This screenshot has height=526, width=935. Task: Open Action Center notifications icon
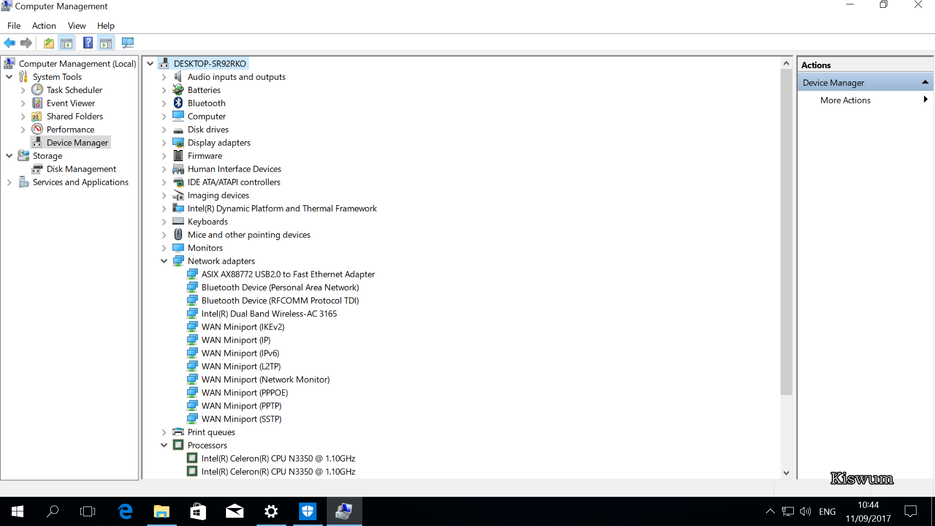[910, 511]
